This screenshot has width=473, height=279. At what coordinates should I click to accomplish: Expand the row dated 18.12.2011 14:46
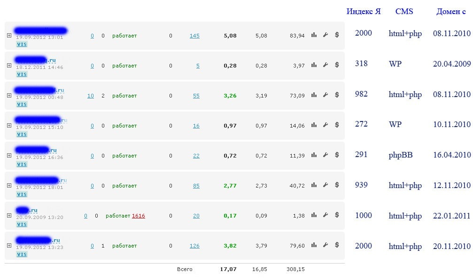click(x=9, y=66)
